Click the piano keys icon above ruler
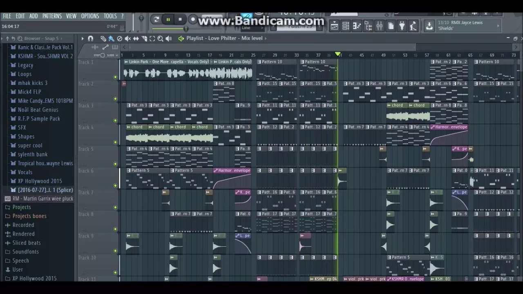 (115, 47)
